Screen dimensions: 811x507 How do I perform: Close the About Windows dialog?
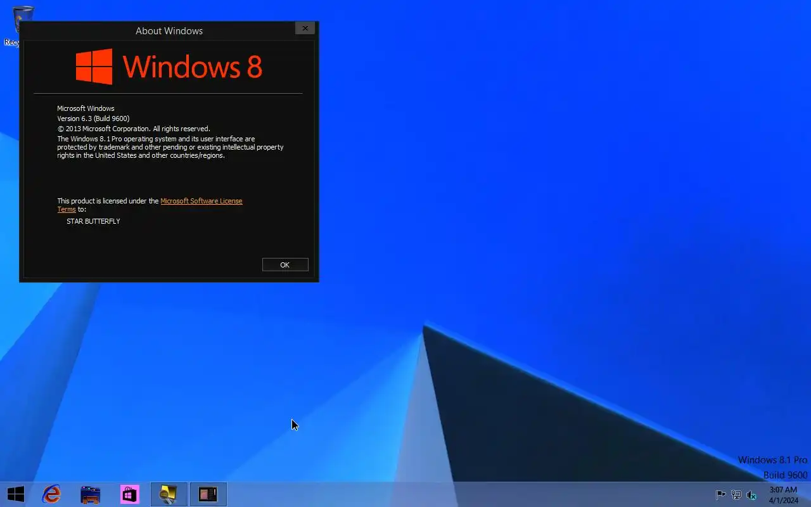pos(305,28)
